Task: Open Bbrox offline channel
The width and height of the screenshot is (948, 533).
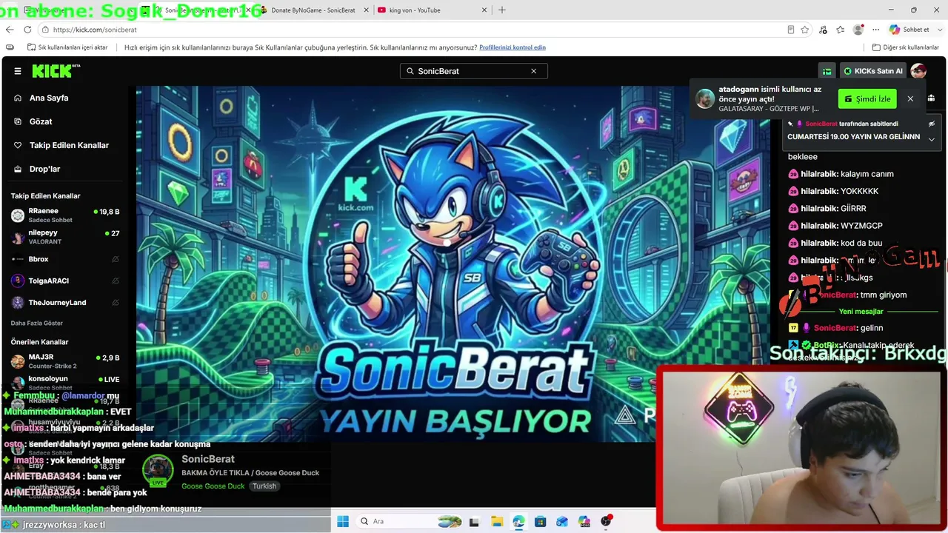Action: (x=65, y=259)
